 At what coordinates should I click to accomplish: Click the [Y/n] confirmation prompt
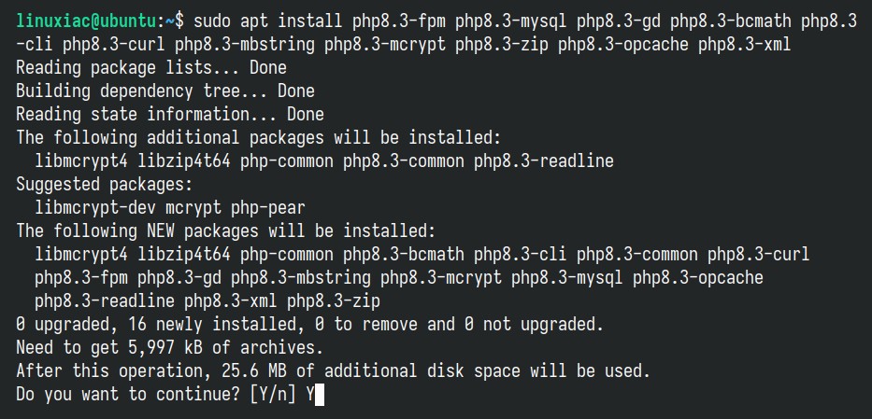pos(273,395)
